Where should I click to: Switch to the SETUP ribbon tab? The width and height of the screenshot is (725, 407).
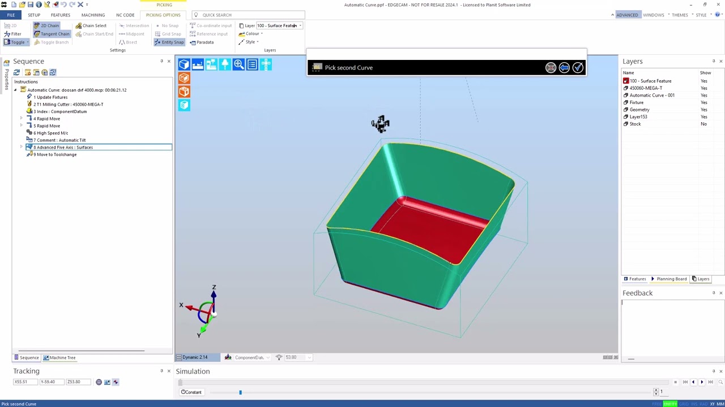(34, 15)
